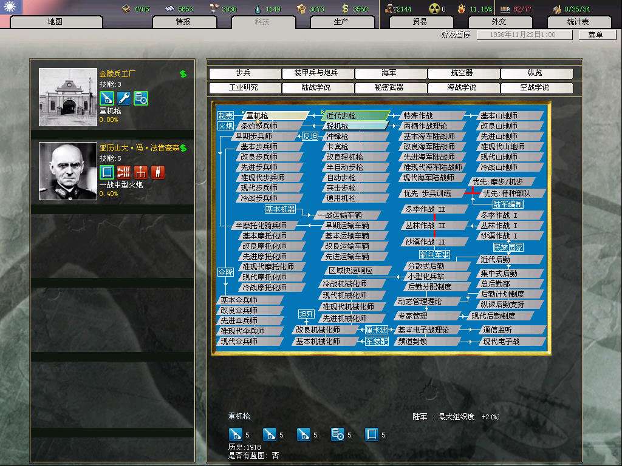The image size is (622, 466).
Task: Select the 近代步枪 technology
Action: tap(355, 115)
